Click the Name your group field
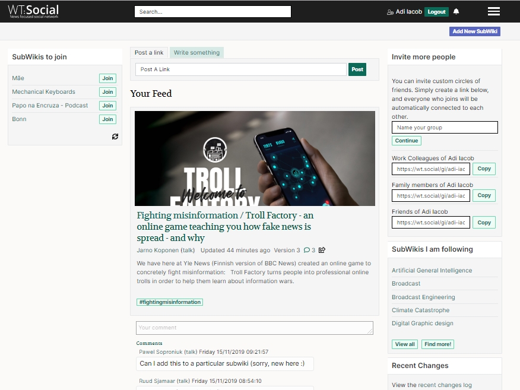Viewport: 520px width, 390px height. (445, 128)
